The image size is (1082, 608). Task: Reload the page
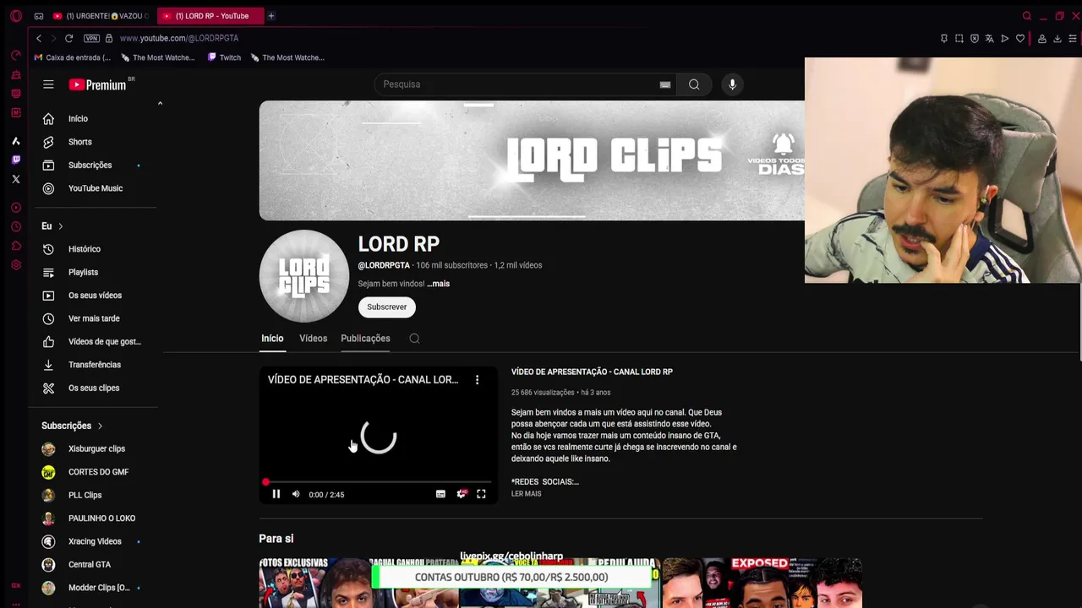[x=68, y=38]
